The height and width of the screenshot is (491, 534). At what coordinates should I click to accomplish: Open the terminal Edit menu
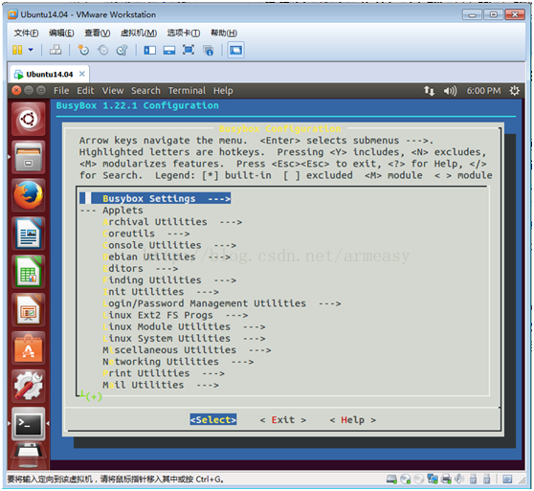point(85,91)
